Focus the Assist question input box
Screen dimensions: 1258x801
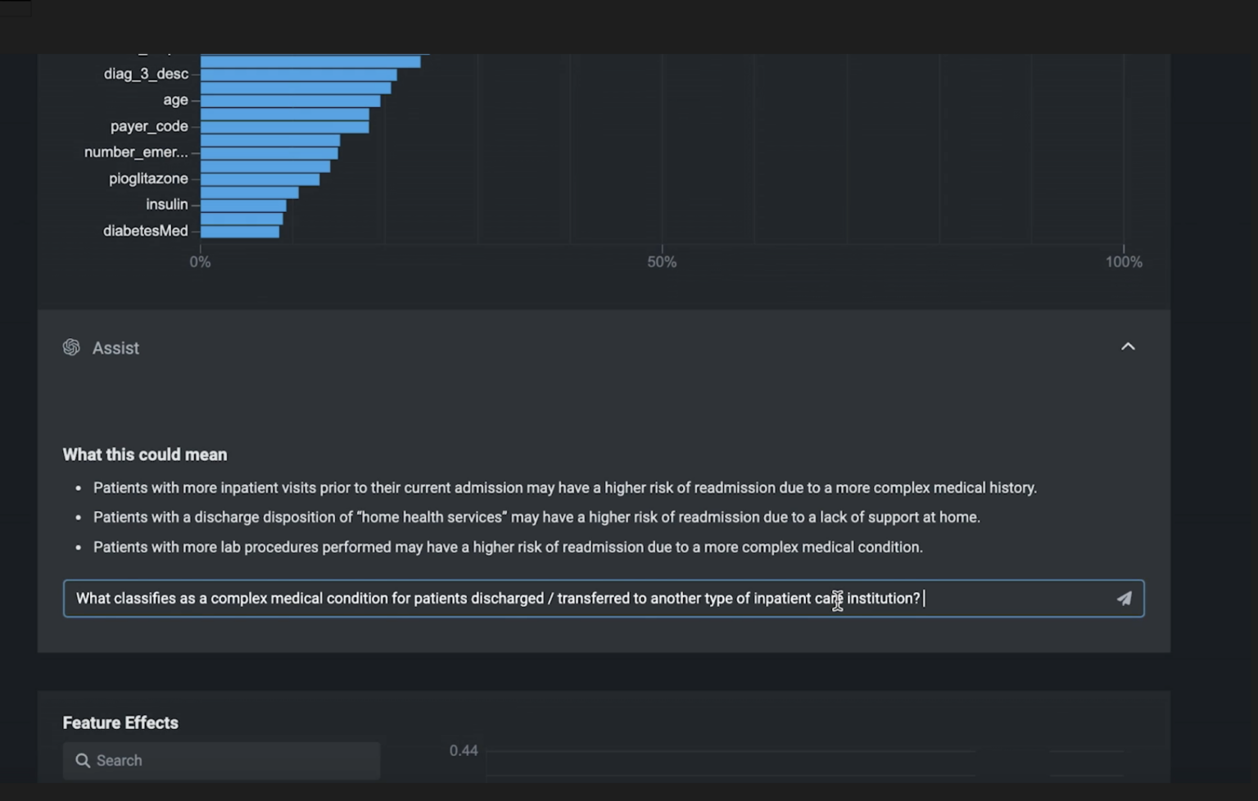491,598
